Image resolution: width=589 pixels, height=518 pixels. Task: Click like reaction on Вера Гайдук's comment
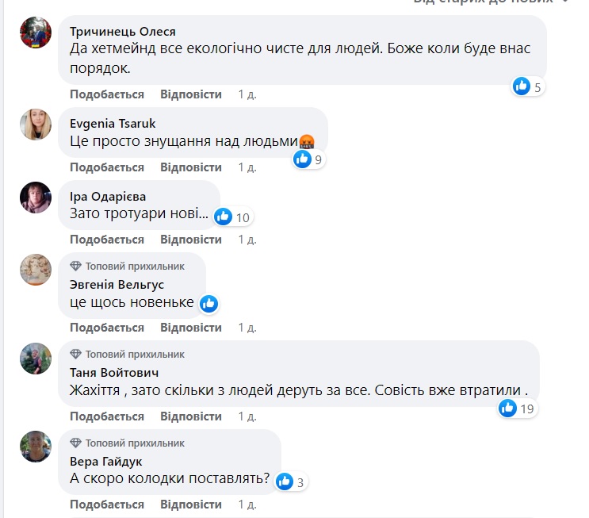pos(283,481)
